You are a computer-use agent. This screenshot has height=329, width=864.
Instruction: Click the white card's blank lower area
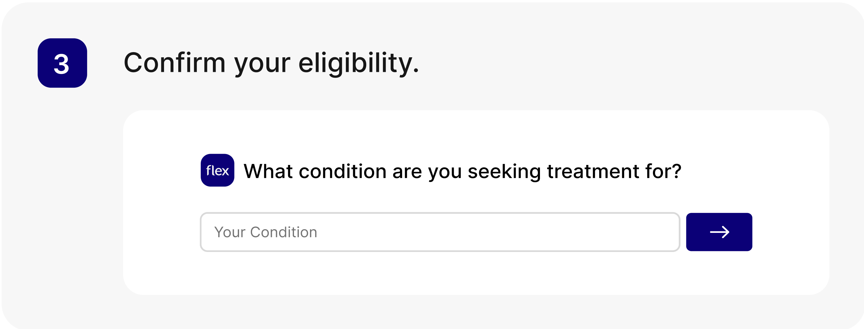(x=470, y=275)
